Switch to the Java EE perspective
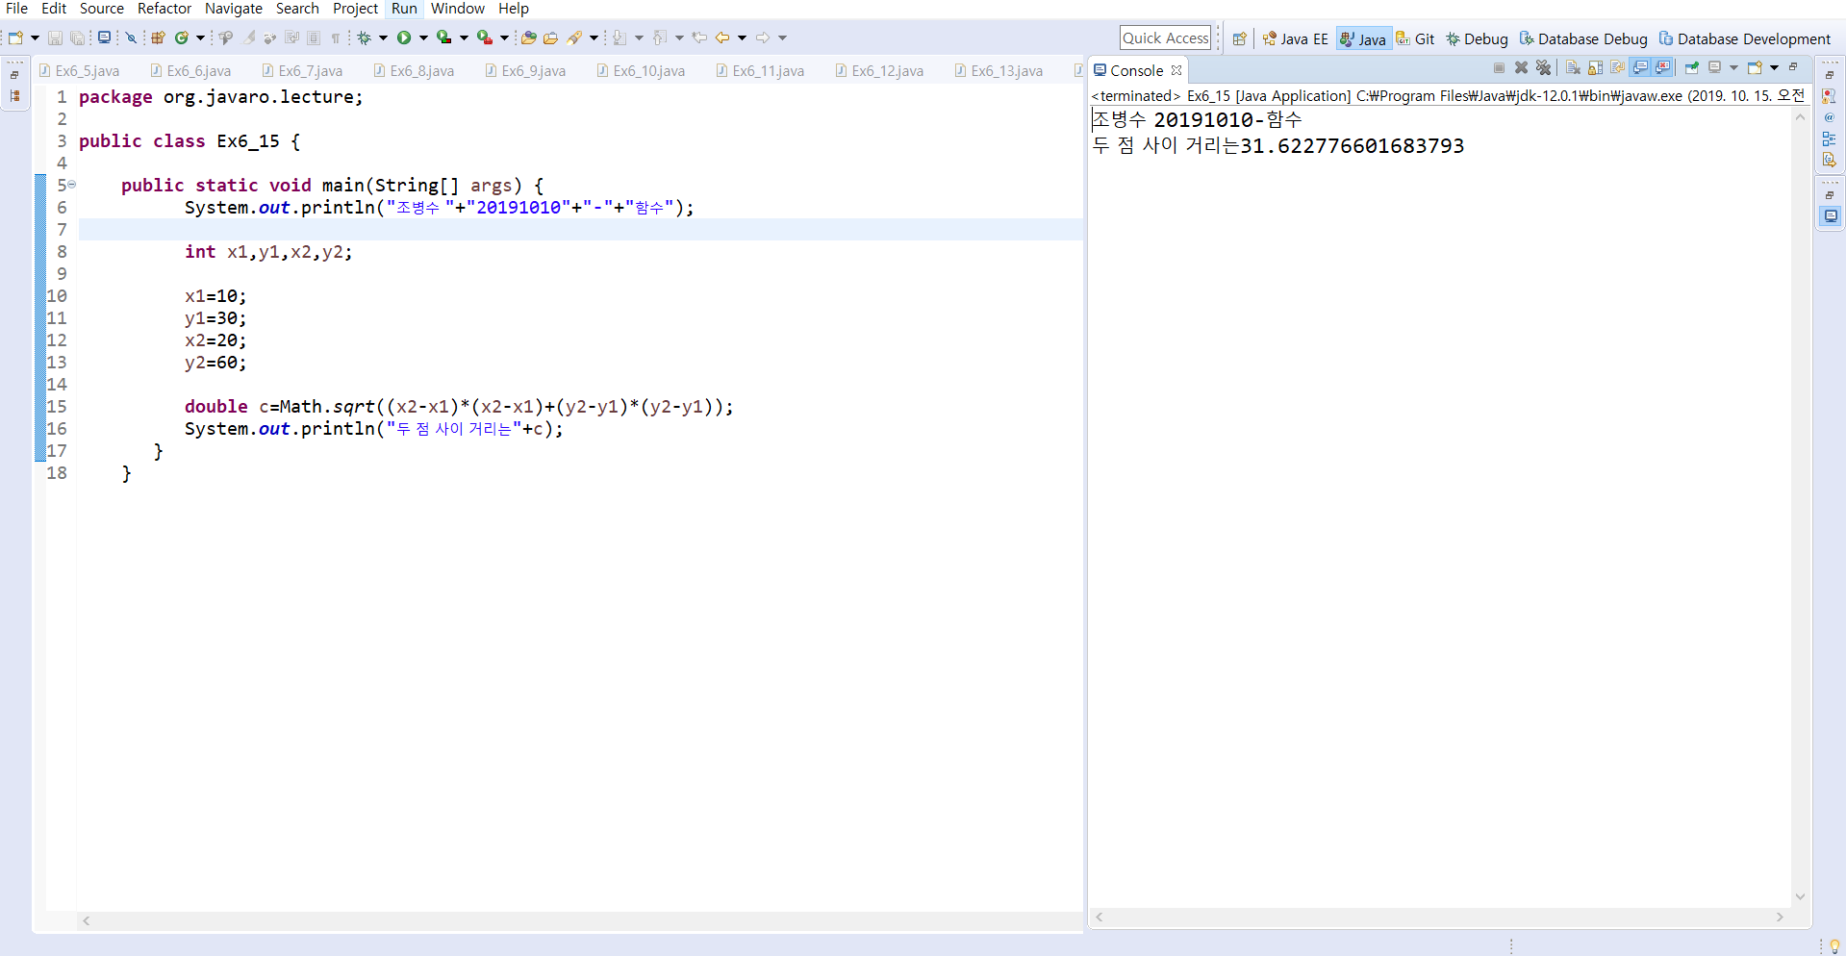Screen dimensions: 1846x956 point(1296,38)
